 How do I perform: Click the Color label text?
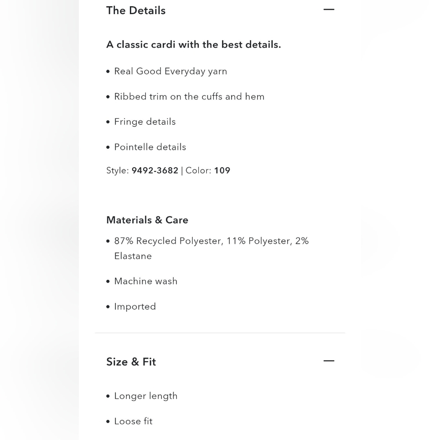pos(198,171)
